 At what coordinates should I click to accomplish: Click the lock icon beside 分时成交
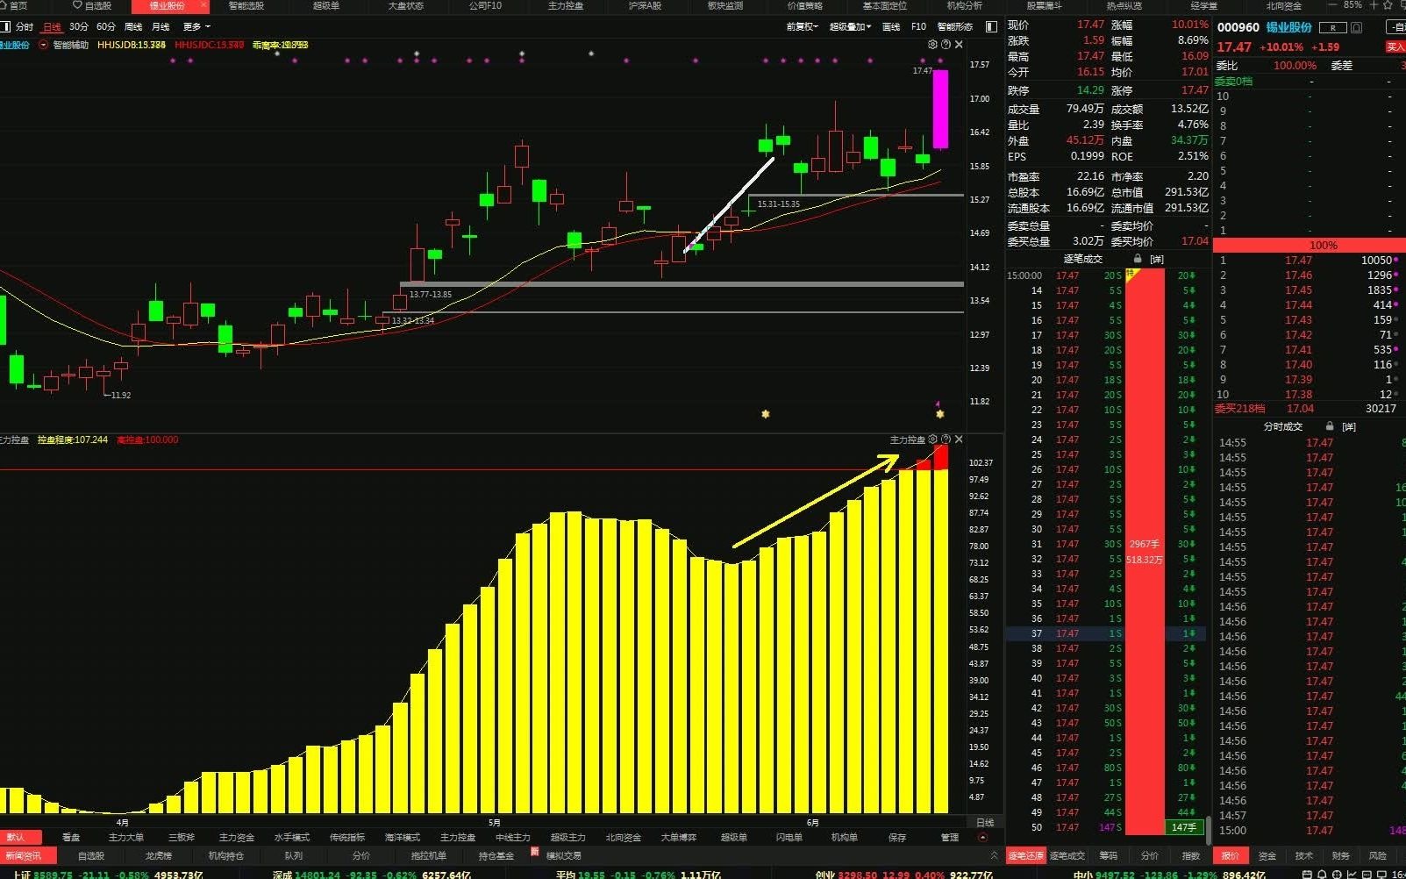pos(1330,426)
